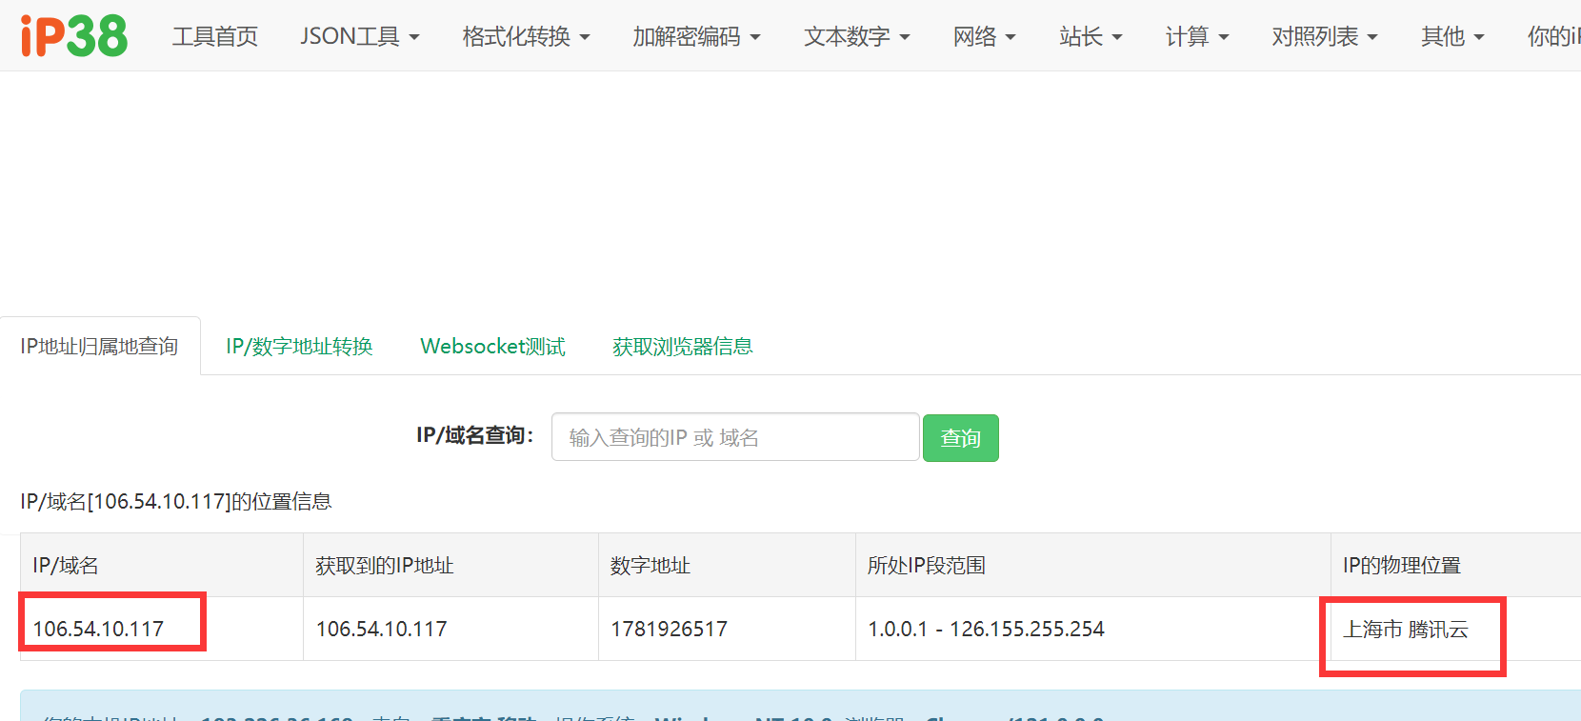The width and height of the screenshot is (1581, 721).
Task: Focus the IP or domain query input
Action: (735, 437)
